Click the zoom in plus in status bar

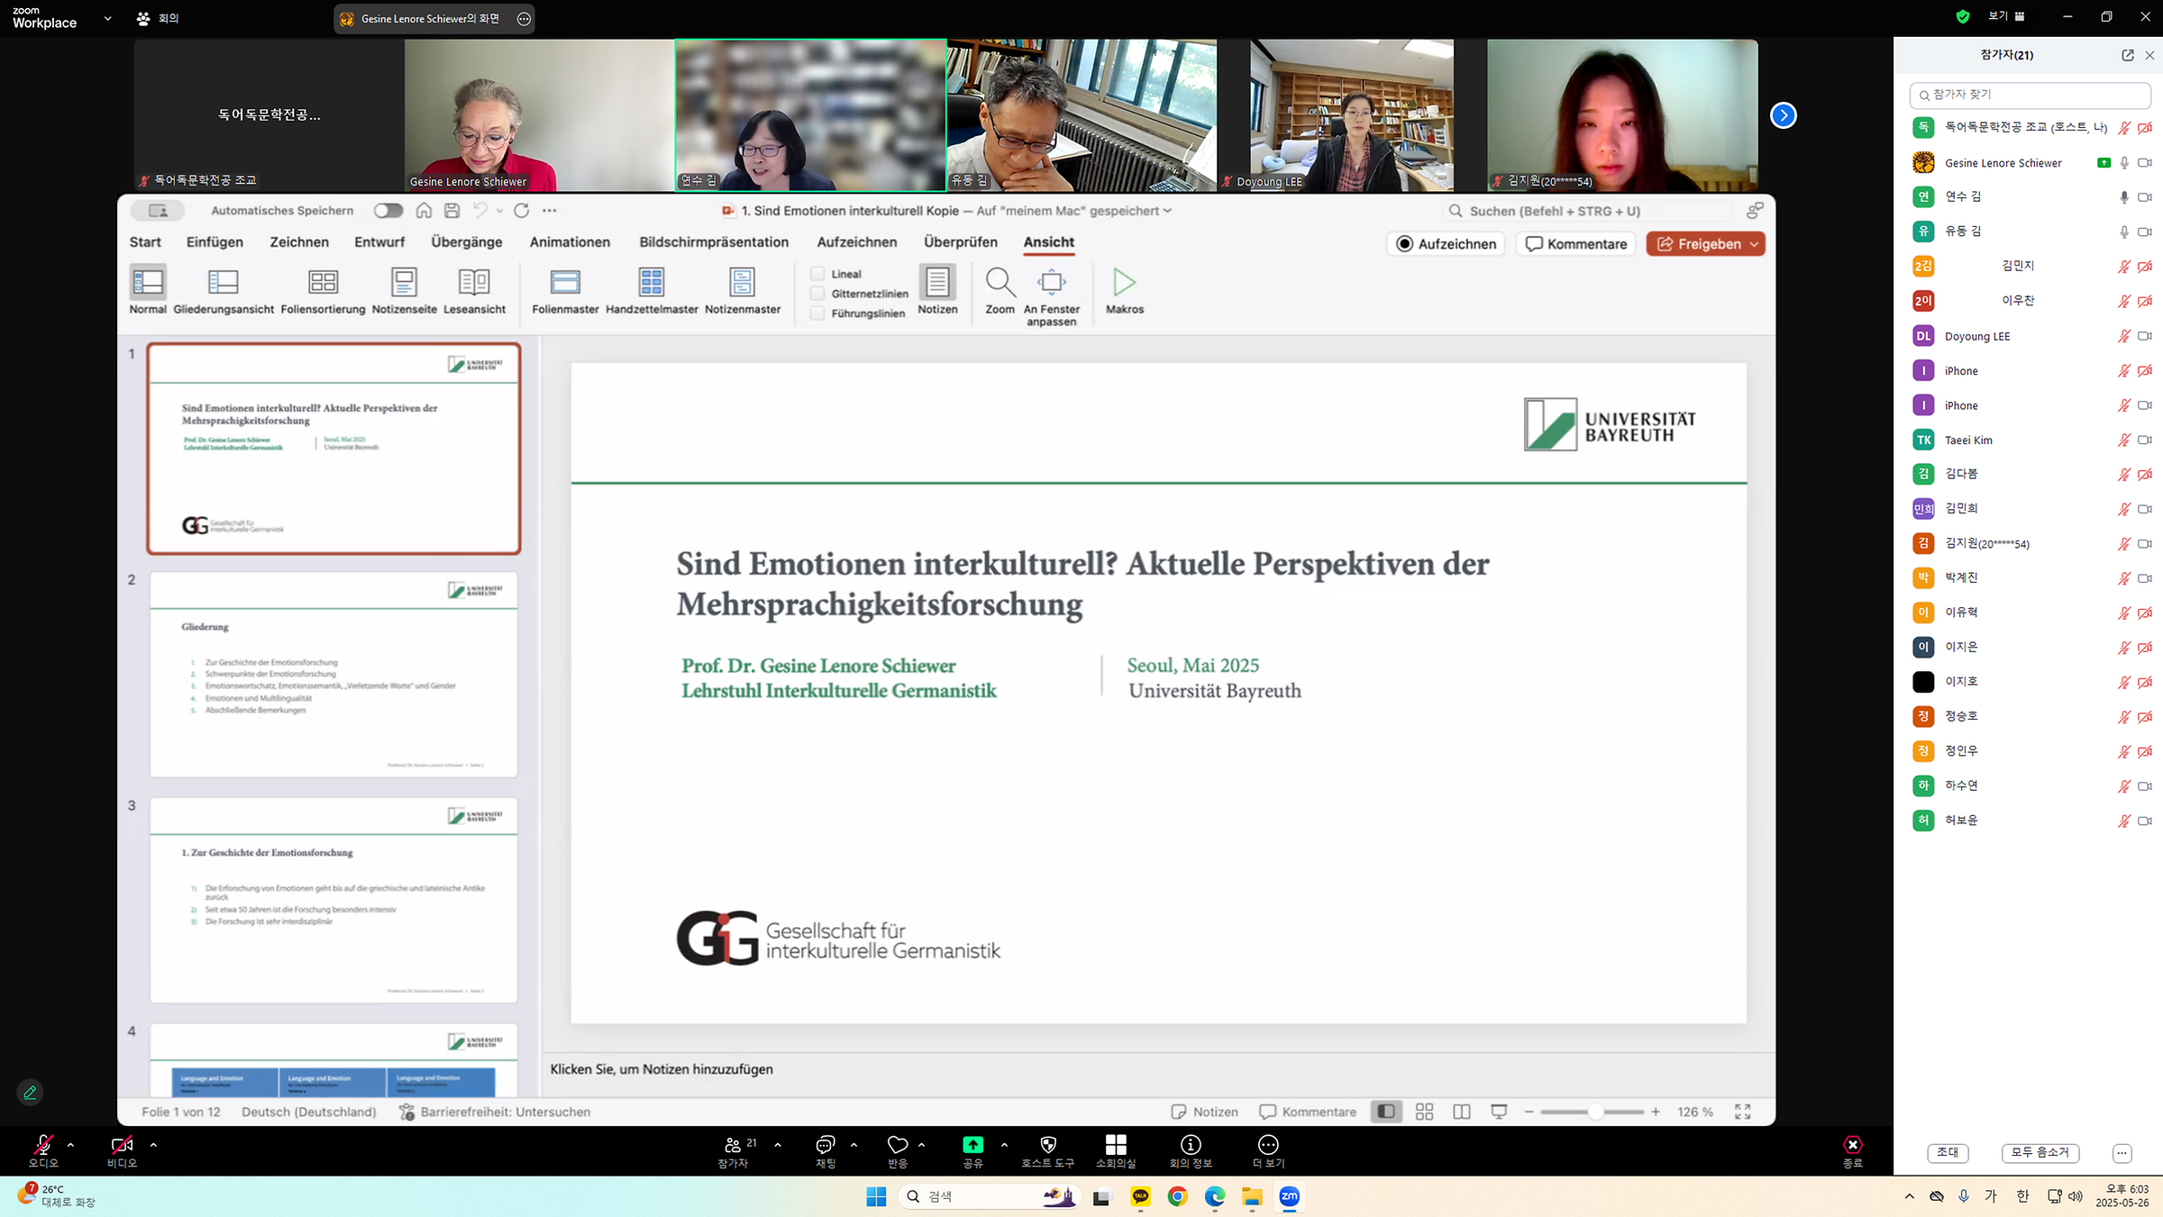click(1656, 1112)
